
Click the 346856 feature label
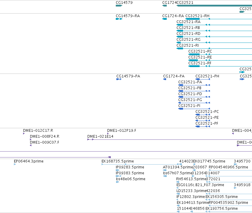click(198, 209)
